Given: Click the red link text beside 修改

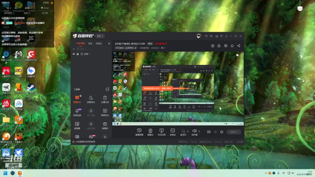Looking at the screenshot, I should [x=161, y=44].
